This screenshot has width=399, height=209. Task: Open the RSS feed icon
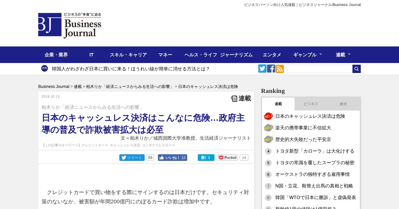point(280,69)
